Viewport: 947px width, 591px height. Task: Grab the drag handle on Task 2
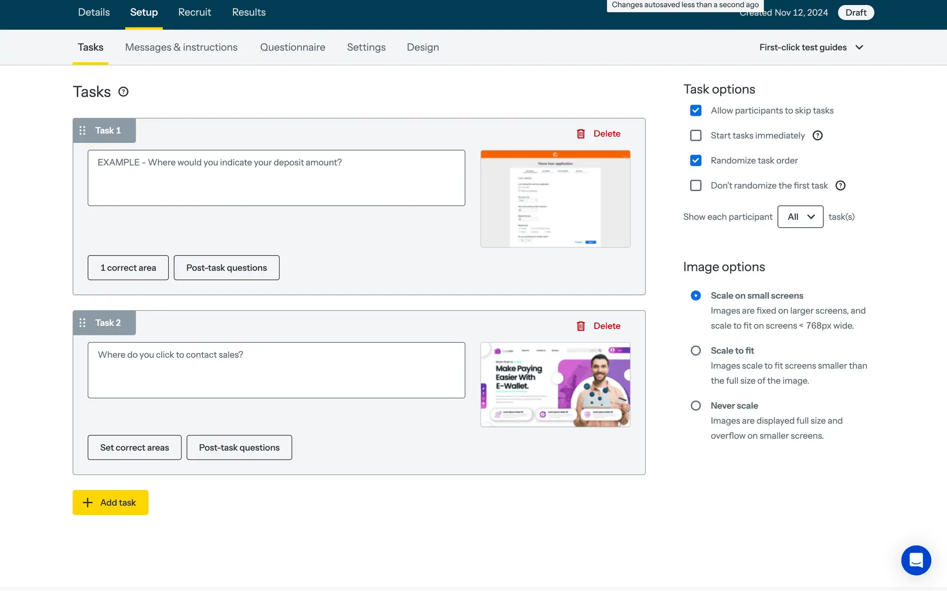coord(82,323)
